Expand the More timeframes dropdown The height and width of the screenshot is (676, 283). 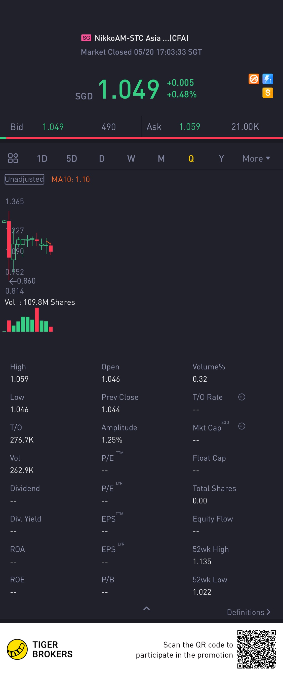coord(256,158)
